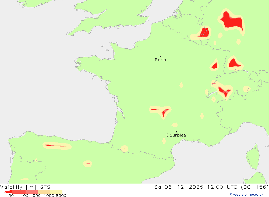This screenshot has height=197, width=269.
Task: Click the Visibility [m] GFS title
Action: [x=25, y=187]
